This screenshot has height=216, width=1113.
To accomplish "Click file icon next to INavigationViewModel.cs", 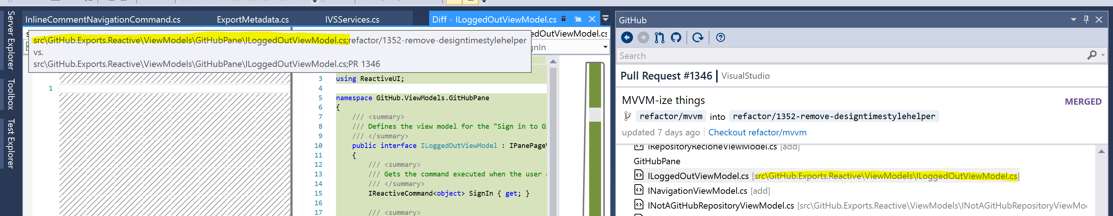I will click(639, 189).
